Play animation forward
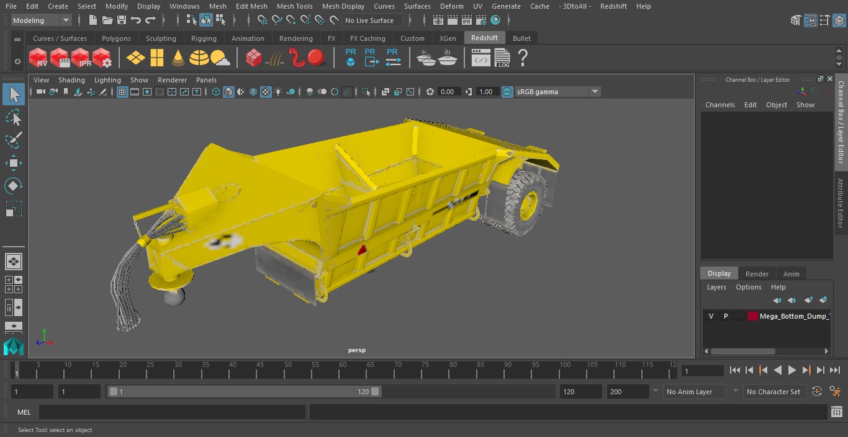The image size is (848, 437). (792, 370)
